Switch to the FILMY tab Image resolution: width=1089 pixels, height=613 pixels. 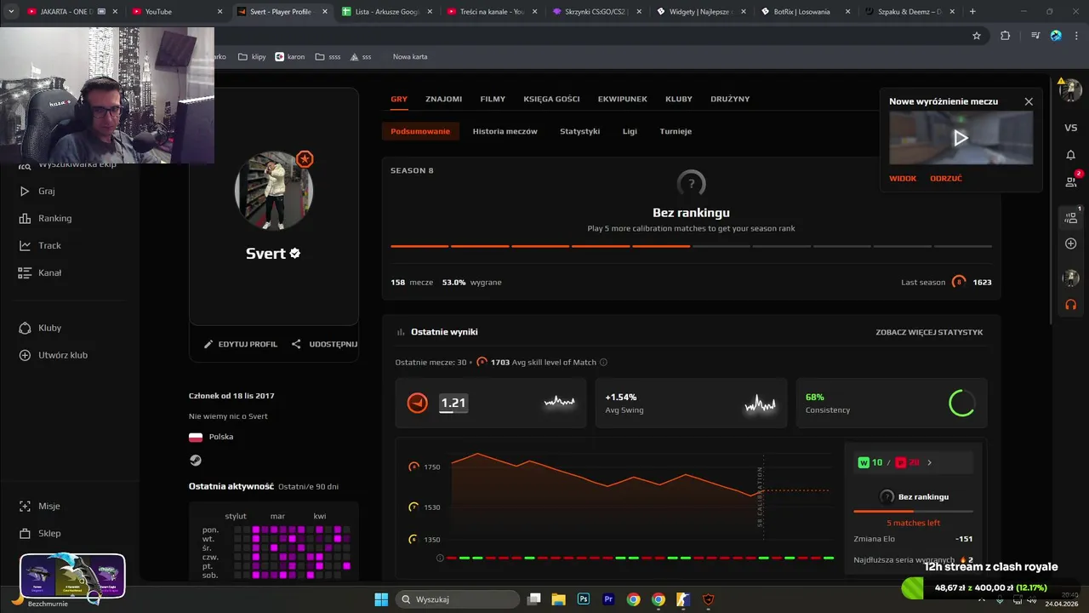point(493,99)
